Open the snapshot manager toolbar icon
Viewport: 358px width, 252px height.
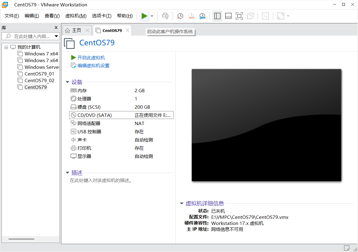point(202,16)
